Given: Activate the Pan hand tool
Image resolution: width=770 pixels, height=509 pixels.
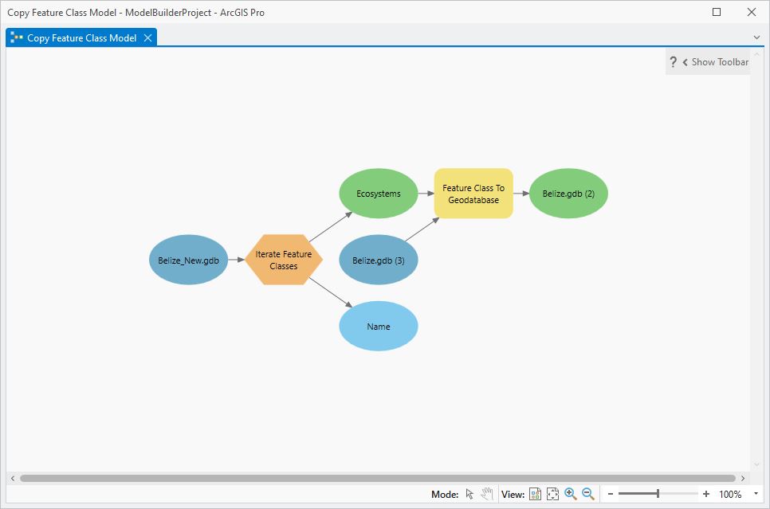Looking at the screenshot, I should [x=486, y=493].
